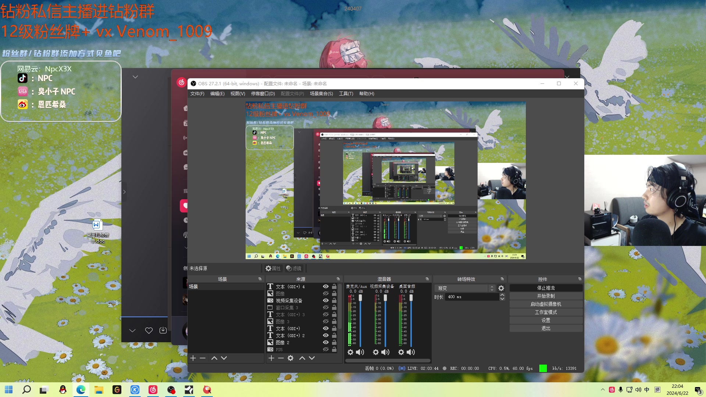Viewport: 706px width, 397px height.
Task: Undock the 转场特效 panel with its float icon
Action: (502, 279)
